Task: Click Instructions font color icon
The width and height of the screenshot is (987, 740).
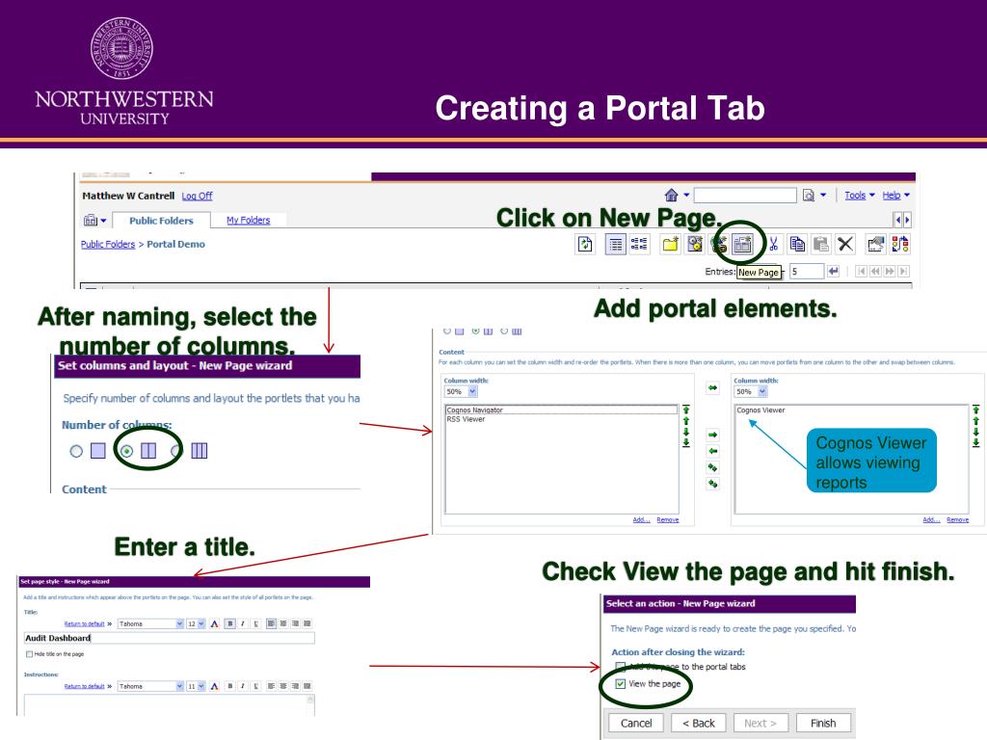Action: 215,686
